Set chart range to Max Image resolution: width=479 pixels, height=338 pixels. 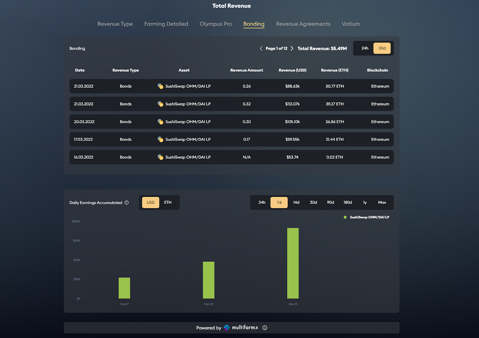pos(382,202)
